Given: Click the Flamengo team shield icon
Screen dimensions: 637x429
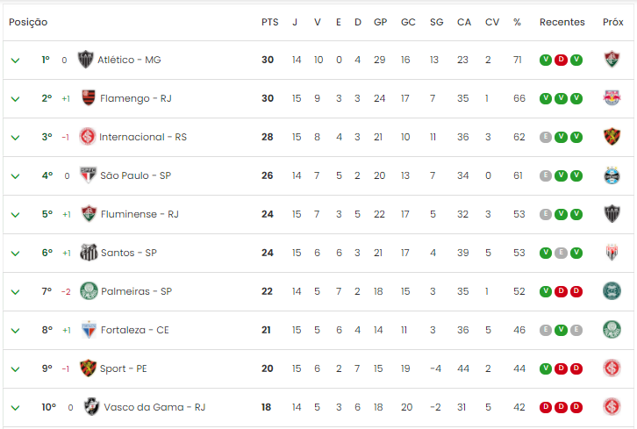Looking at the screenshot, I should (88, 98).
